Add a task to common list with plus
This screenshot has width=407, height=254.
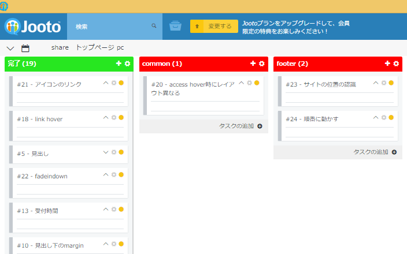tap(253, 63)
